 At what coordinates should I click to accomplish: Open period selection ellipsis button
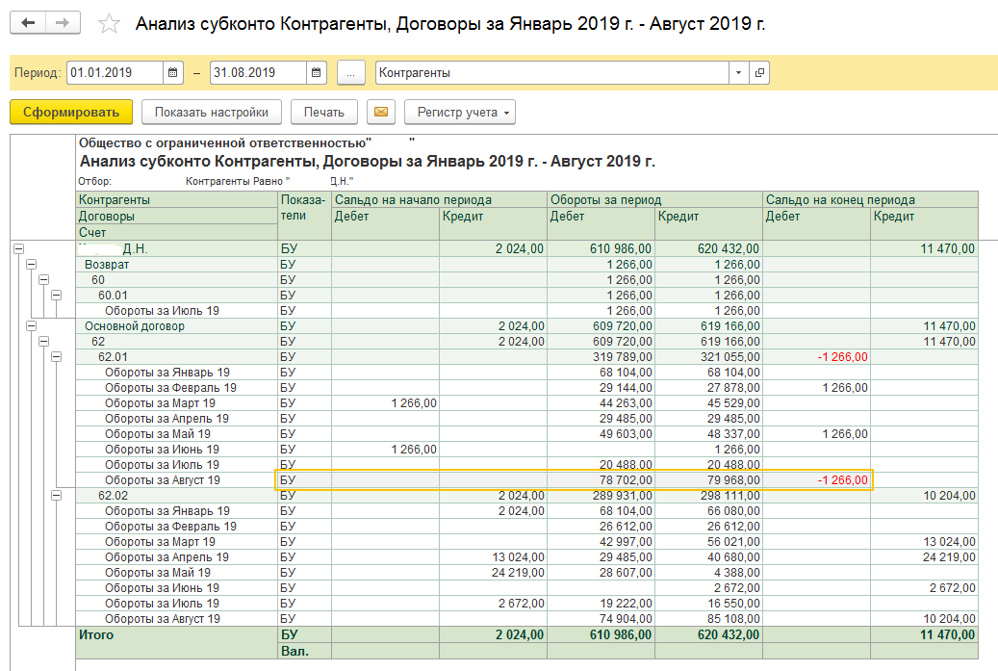[x=350, y=72]
